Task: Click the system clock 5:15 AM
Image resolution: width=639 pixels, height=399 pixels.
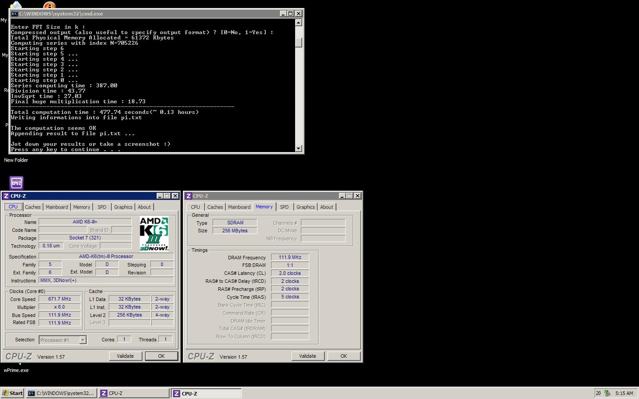Action: click(x=624, y=393)
